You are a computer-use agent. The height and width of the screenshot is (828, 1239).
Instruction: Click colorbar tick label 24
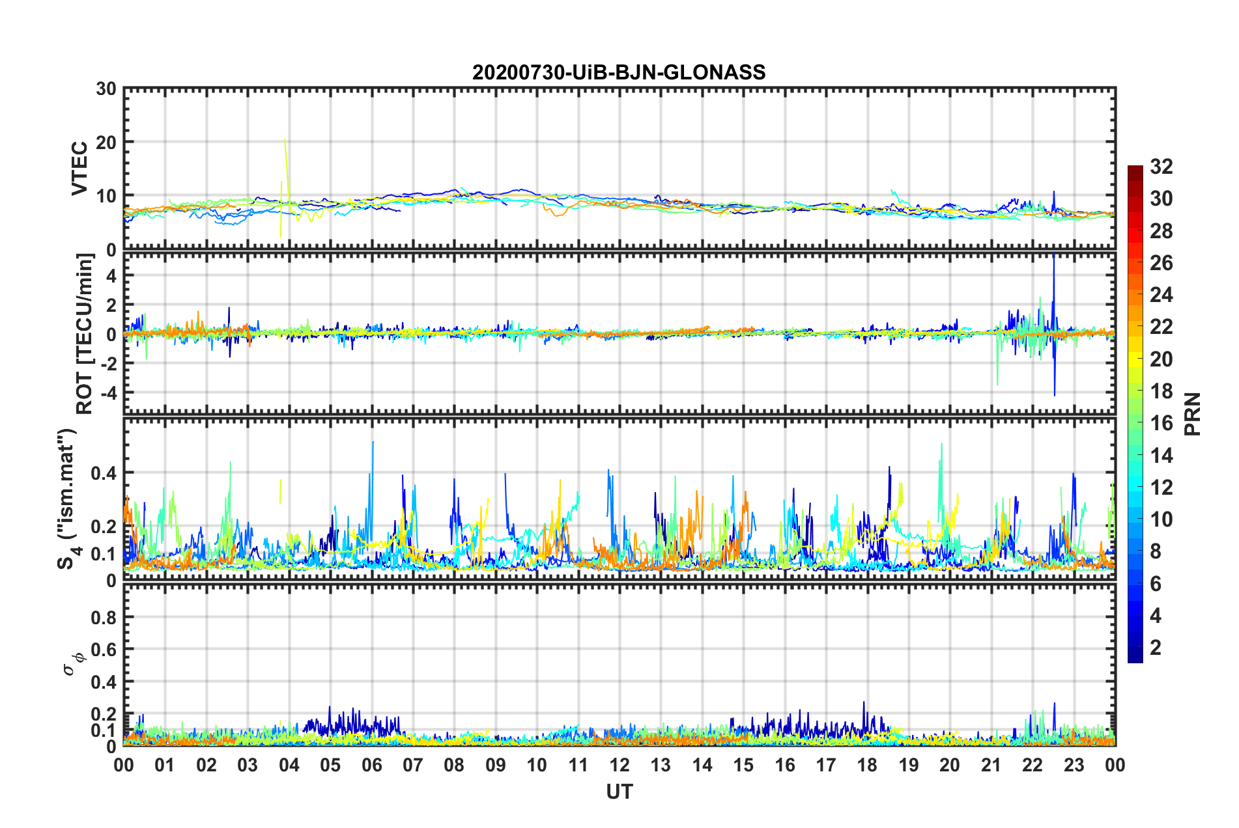1161,295
